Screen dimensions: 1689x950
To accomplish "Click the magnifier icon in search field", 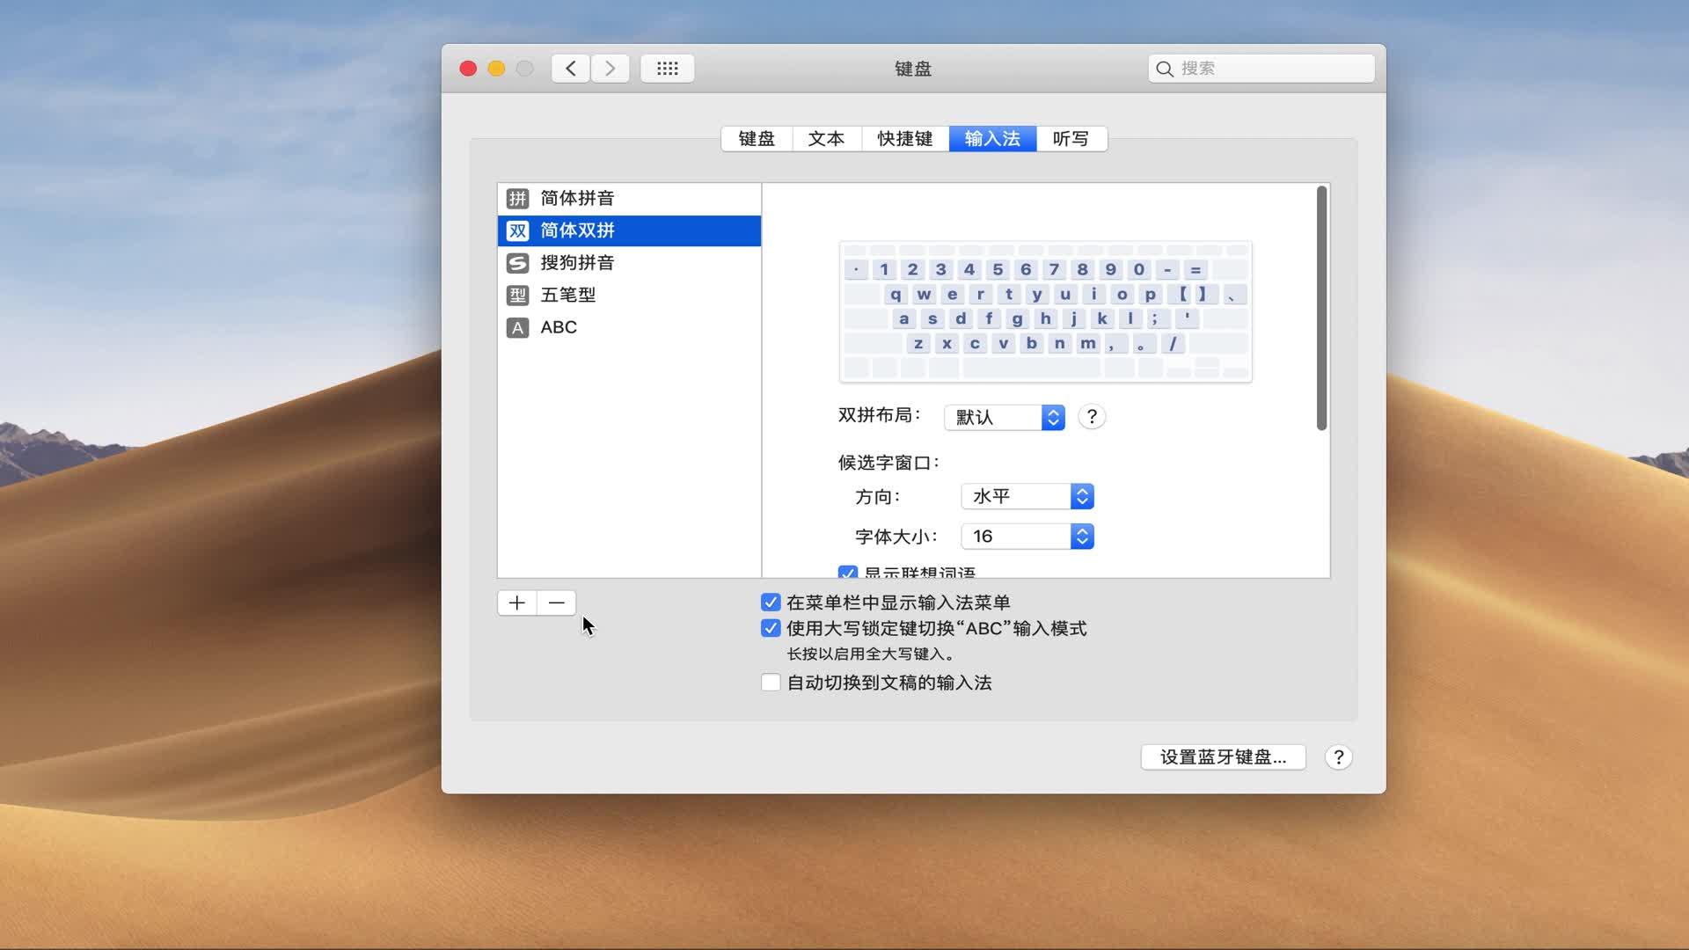I will (x=1165, y=69).
